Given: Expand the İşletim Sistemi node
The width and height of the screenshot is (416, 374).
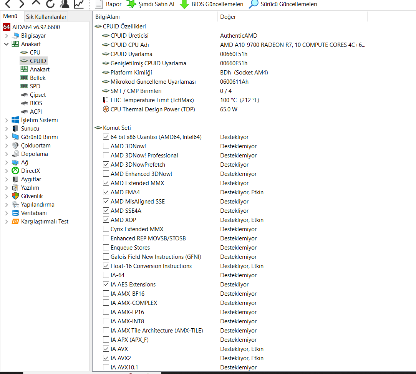Looking at the screenshot, I should 7,120.
